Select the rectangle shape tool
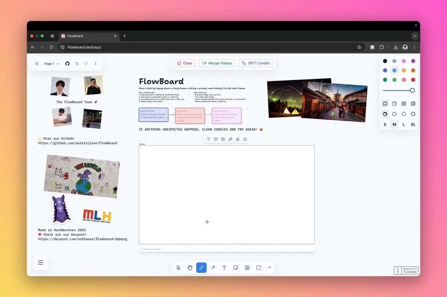The image size is (447, 297). point(259,268)
